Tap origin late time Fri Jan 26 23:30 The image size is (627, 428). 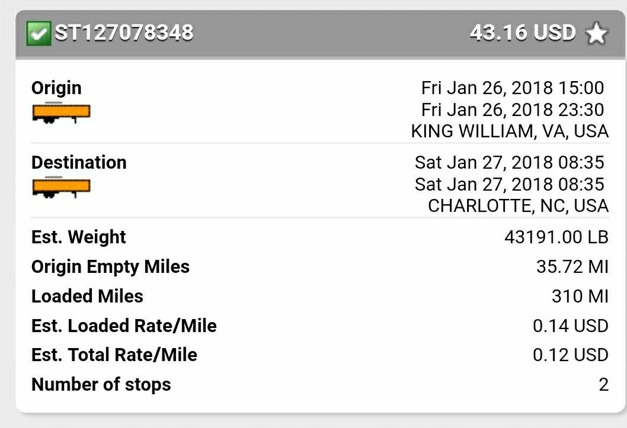tap(513, 110)
